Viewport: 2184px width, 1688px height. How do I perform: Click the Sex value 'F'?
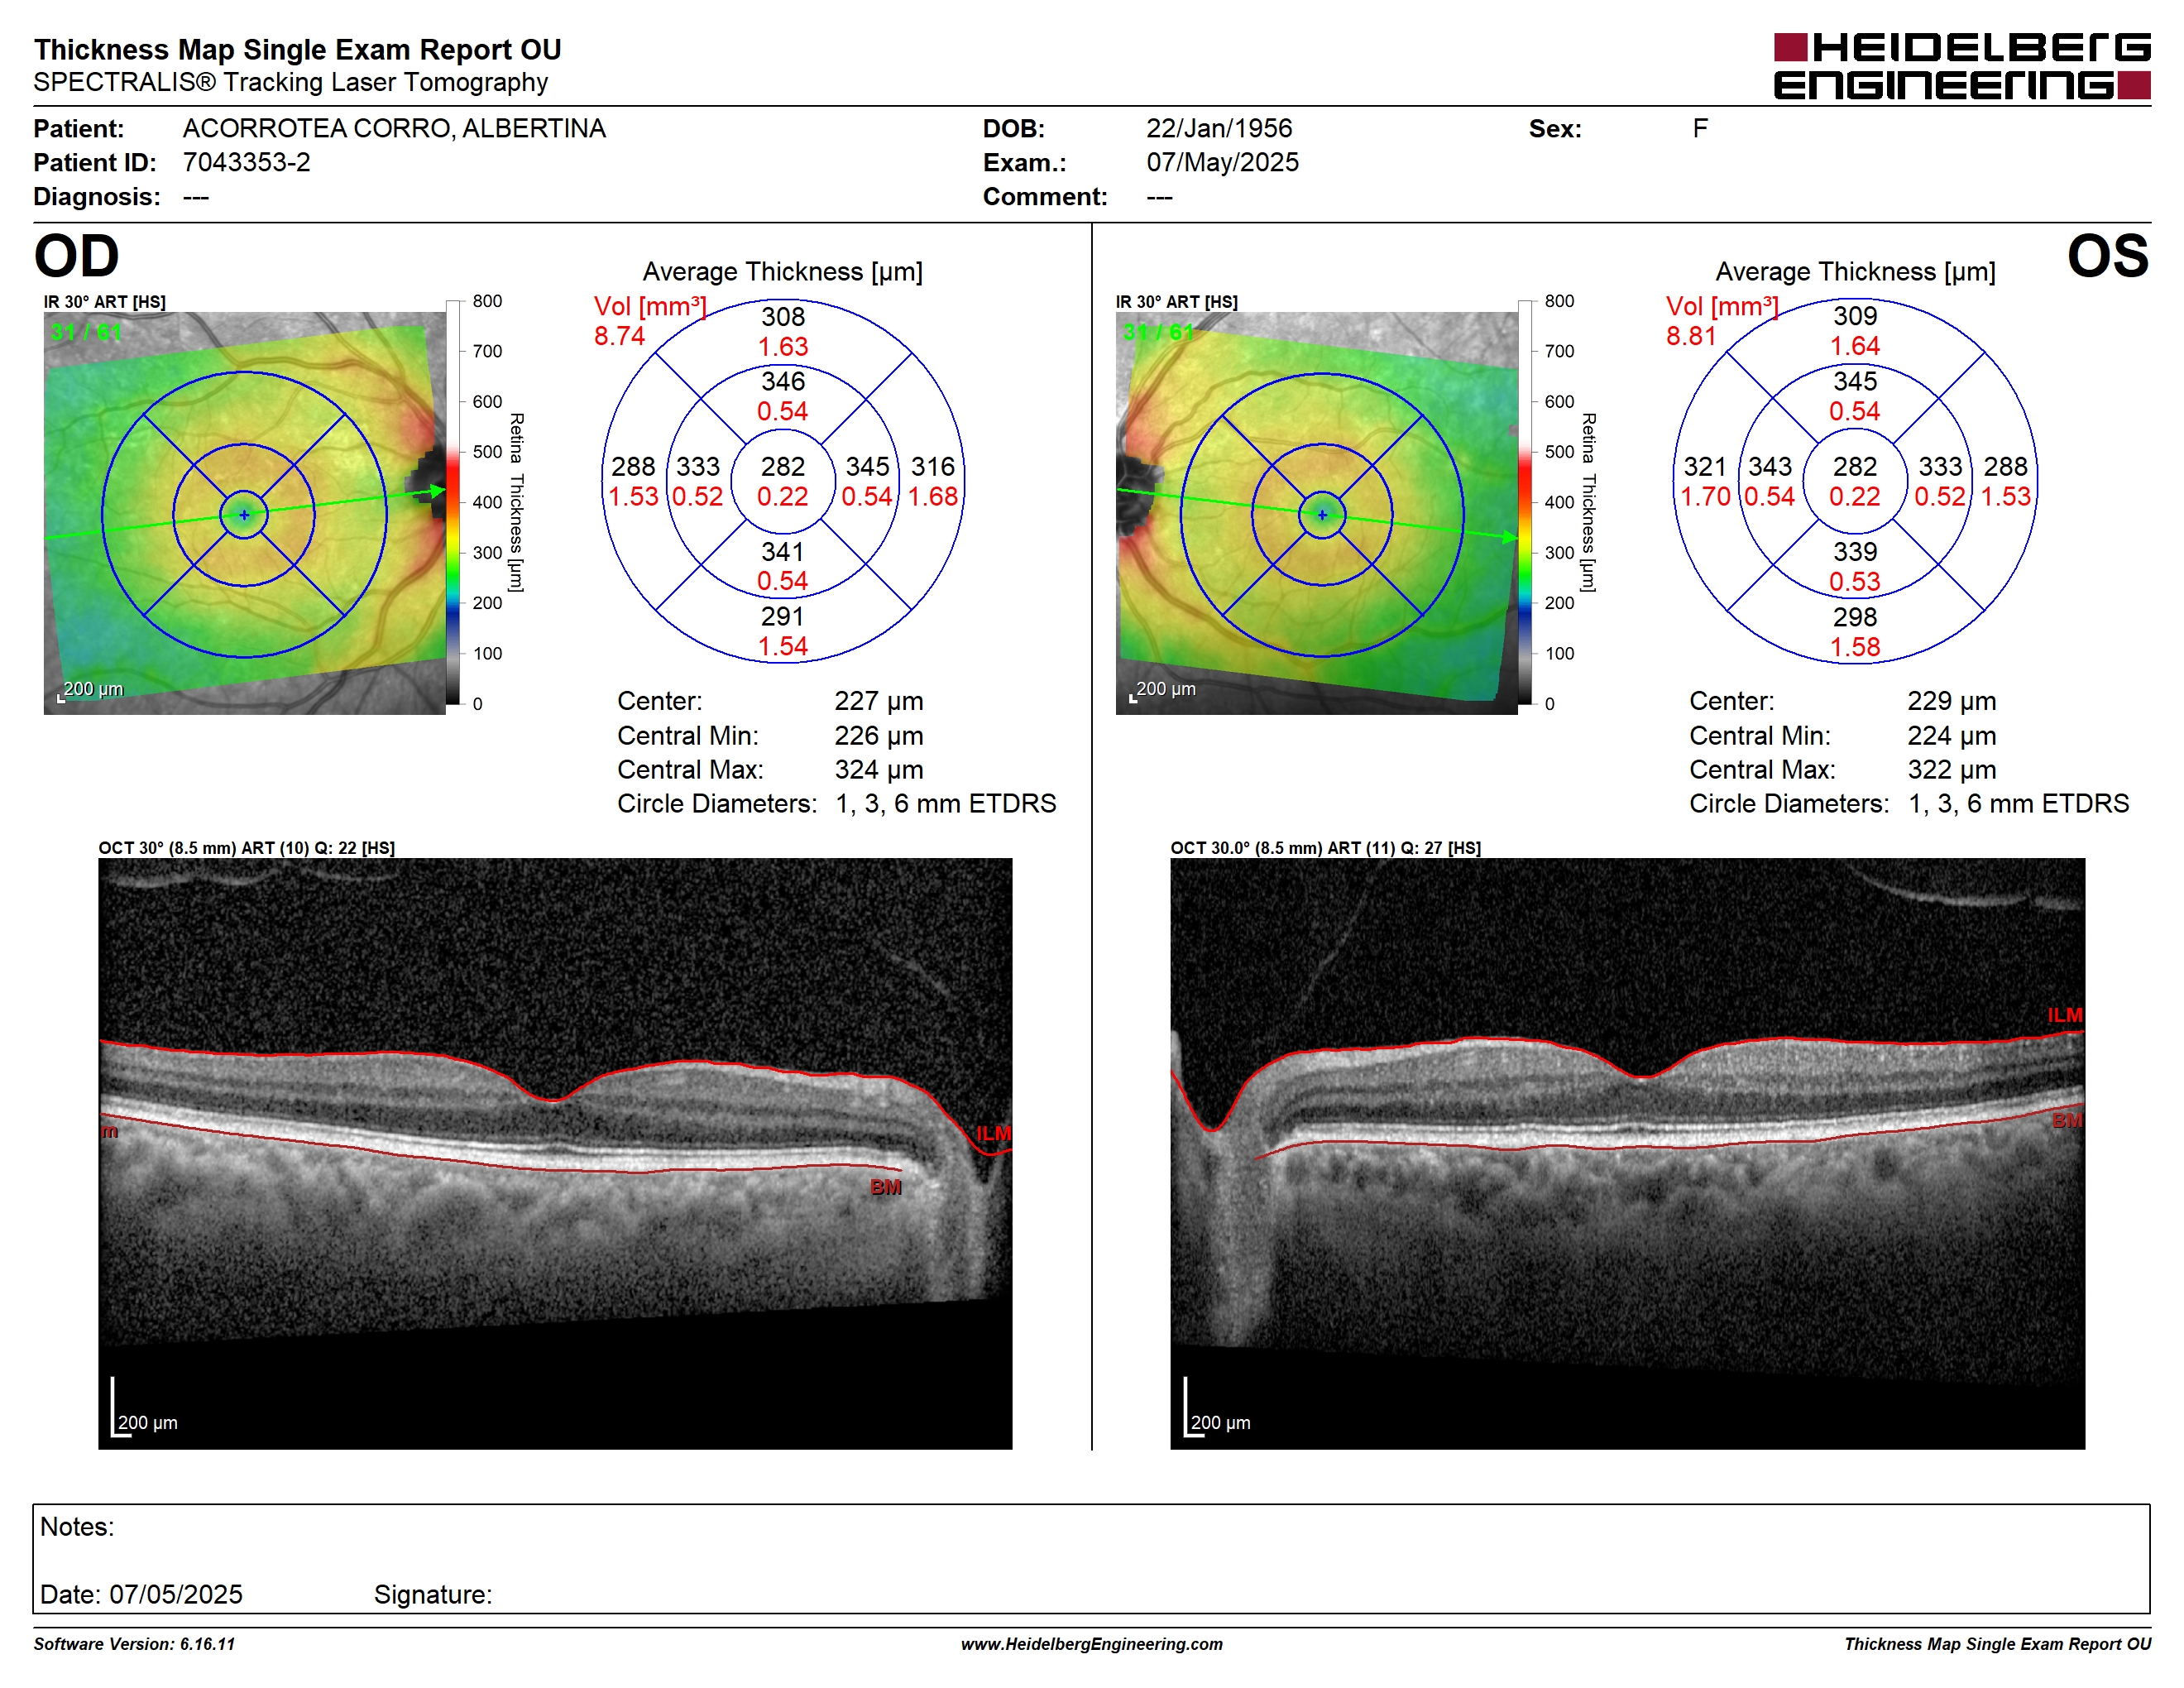click(1700, 129)
